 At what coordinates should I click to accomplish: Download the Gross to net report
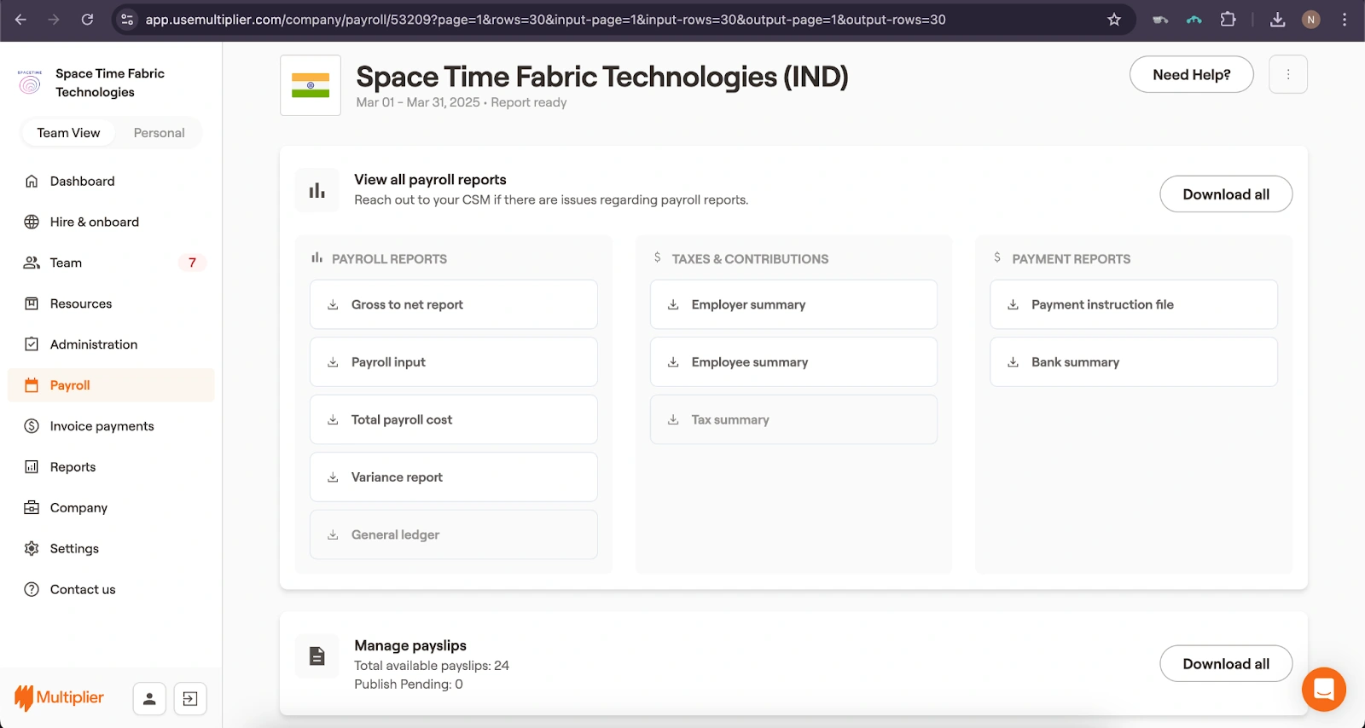(453, 304)
